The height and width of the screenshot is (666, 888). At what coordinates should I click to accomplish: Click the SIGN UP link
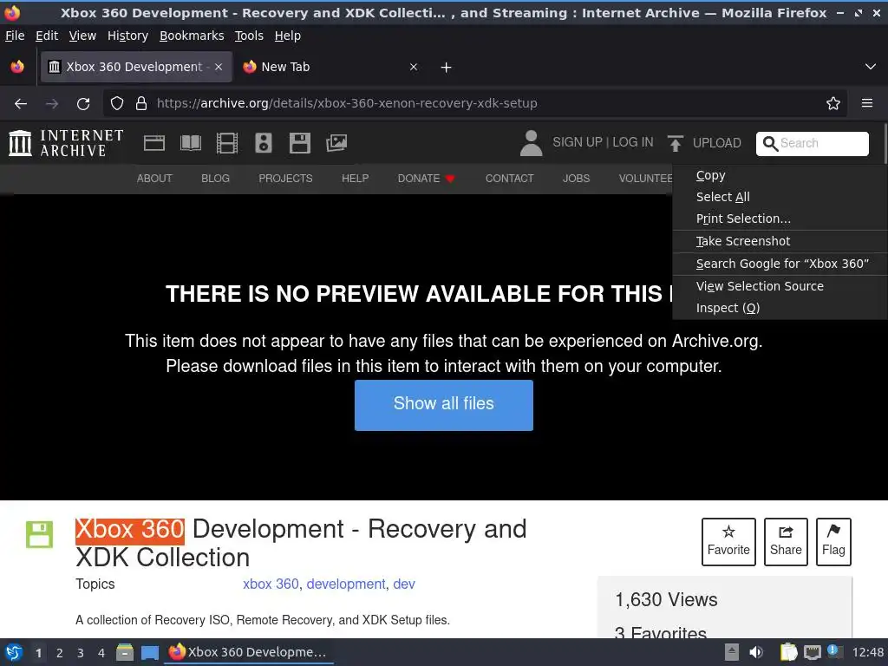pos(577,142)
